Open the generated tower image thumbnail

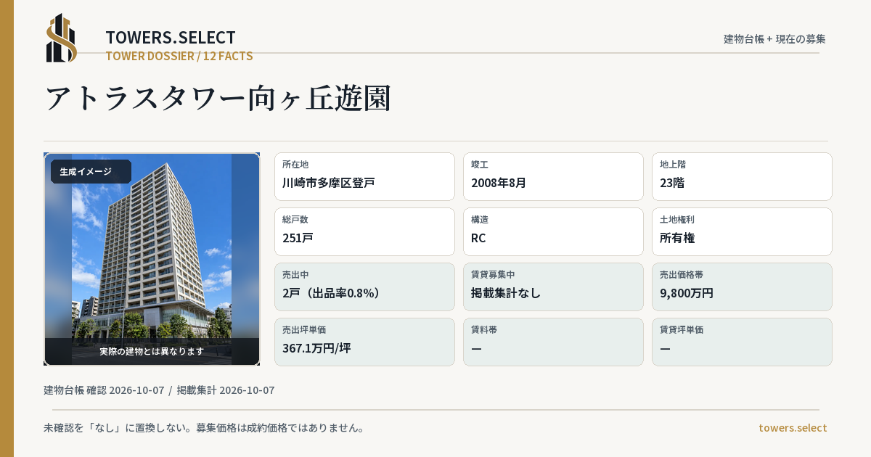coord(152,259)
